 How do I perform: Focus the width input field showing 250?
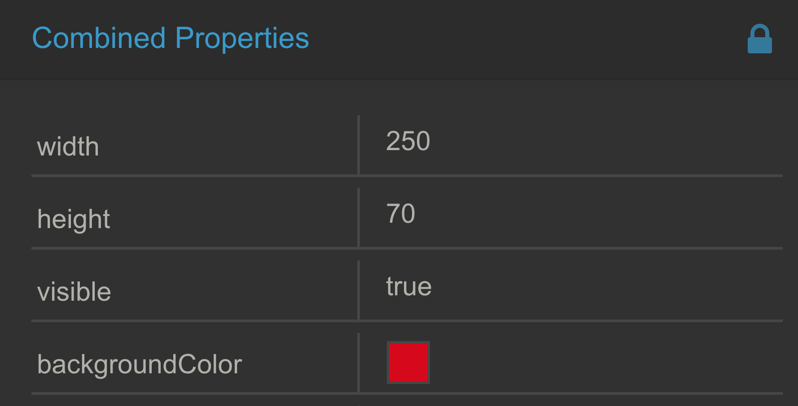571,145
